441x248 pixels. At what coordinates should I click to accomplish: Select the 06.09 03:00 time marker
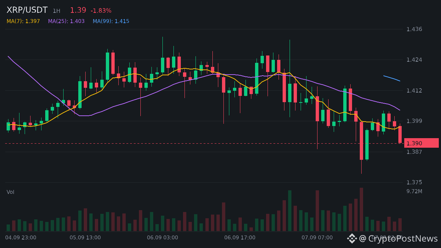tap(162, 238)
